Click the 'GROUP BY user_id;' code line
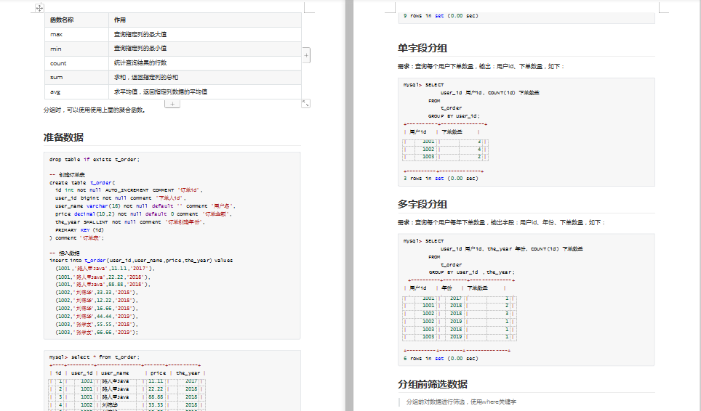 [x=454, y=116]
